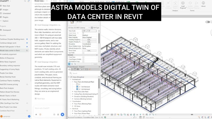Click the Apply button in Properties
Screen dimensions: 212x119
95,64
